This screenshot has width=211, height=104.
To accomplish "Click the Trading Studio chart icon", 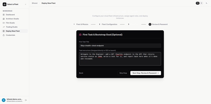I will tap(4, 27).
